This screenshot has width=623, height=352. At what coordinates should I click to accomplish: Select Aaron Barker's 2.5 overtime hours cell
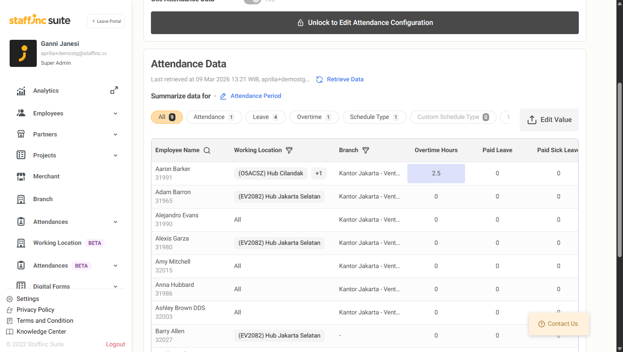[x=436, y=174]
